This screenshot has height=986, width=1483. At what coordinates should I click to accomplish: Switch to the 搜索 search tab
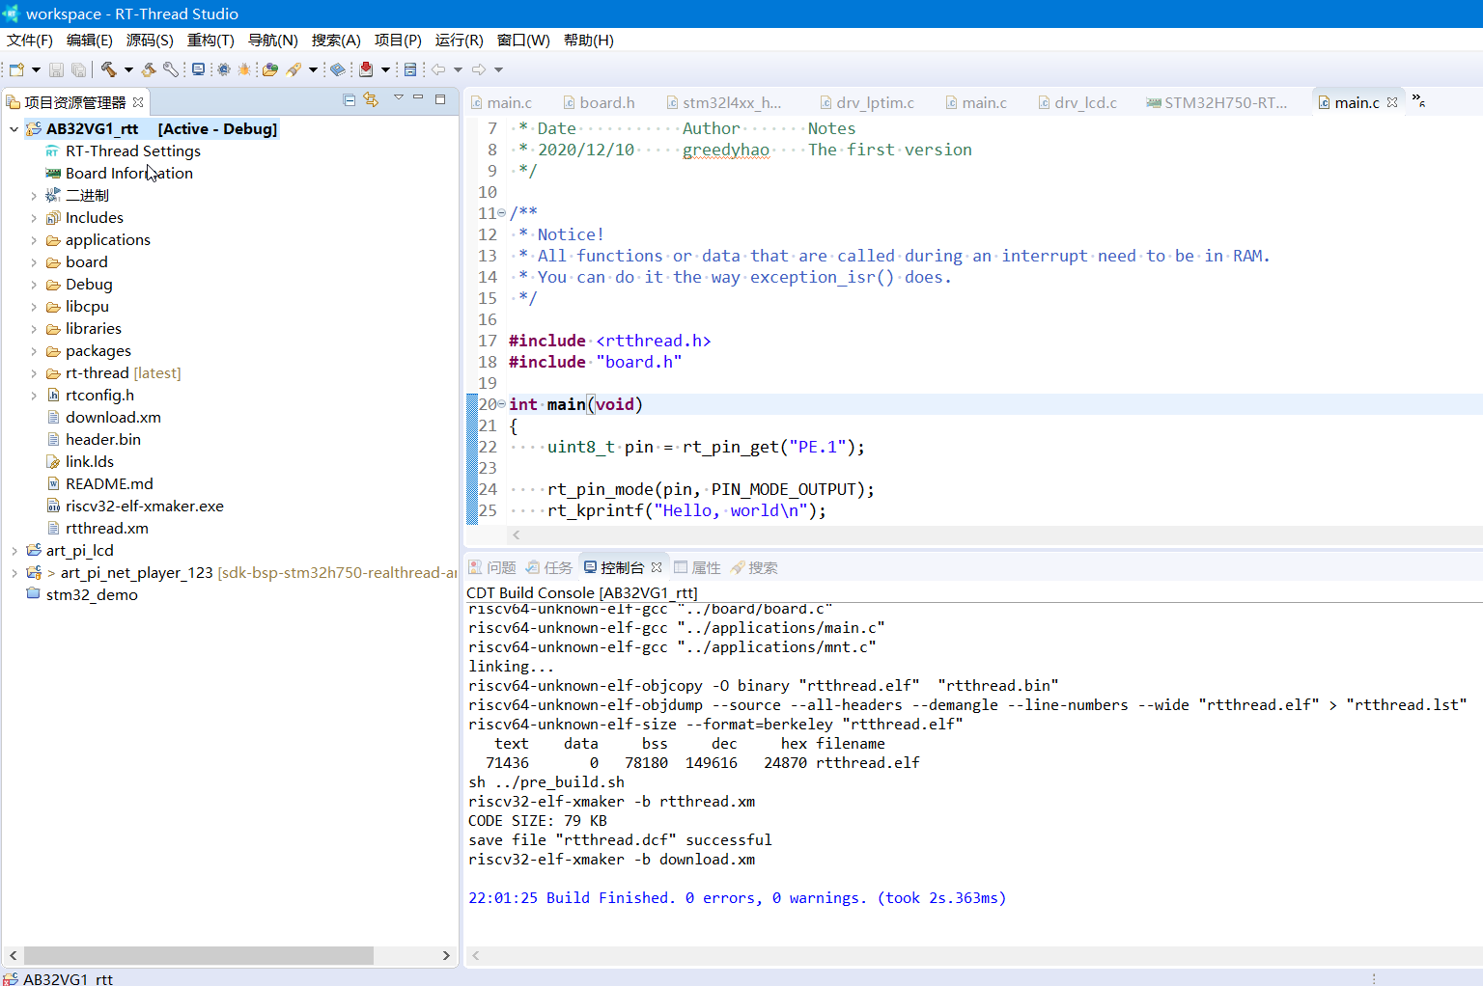754,567
